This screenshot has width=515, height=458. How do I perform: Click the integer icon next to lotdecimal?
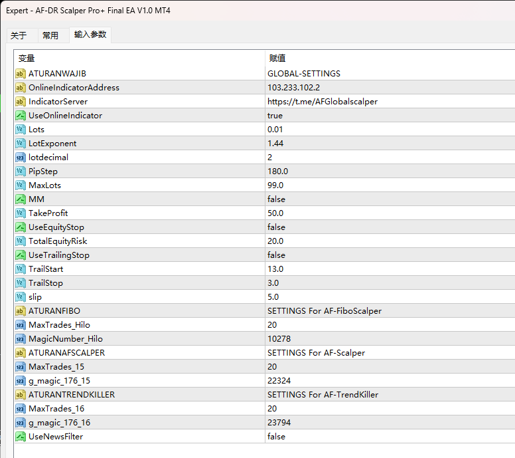(21, 157)
